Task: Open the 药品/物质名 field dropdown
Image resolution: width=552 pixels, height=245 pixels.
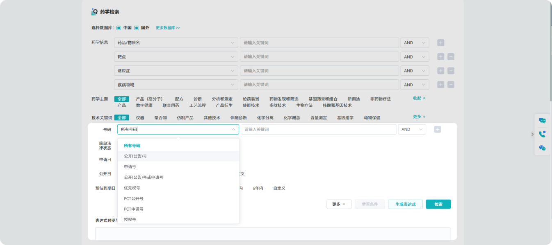Action: [176, 43]
